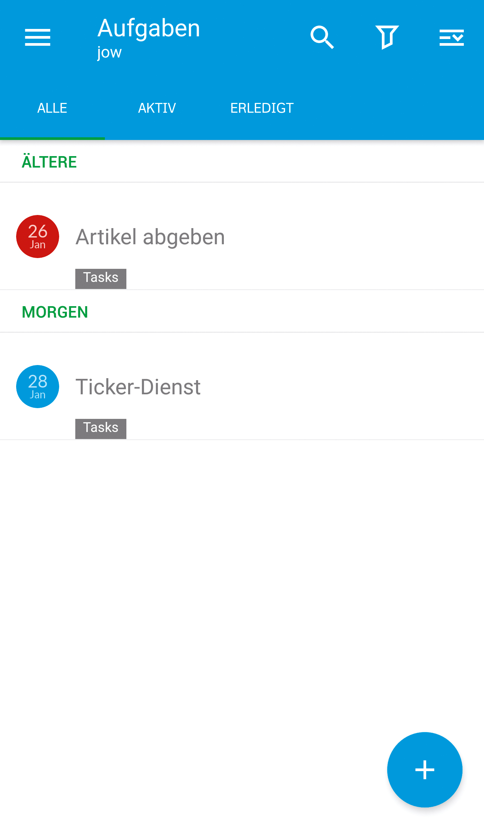Tap Tasks label under Ticker-Dienst

tap(101, 428)
